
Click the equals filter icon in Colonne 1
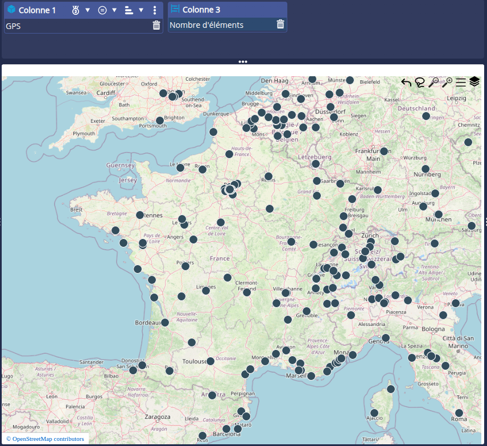102,10
